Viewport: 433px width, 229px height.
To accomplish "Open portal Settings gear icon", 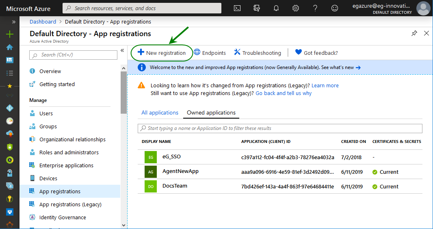I will [296, 8].
